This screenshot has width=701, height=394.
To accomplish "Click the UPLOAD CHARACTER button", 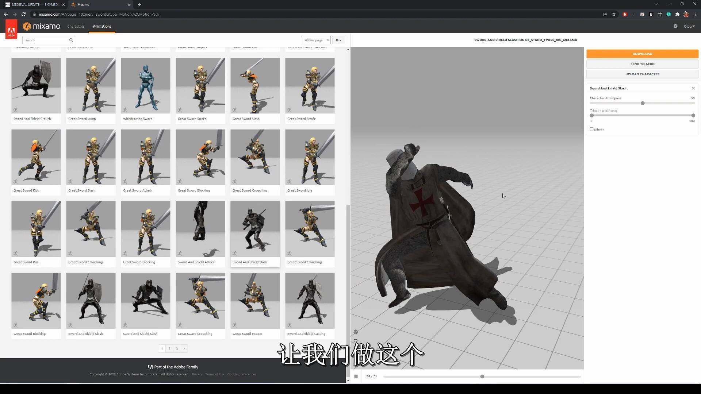I will coord(642,74).
